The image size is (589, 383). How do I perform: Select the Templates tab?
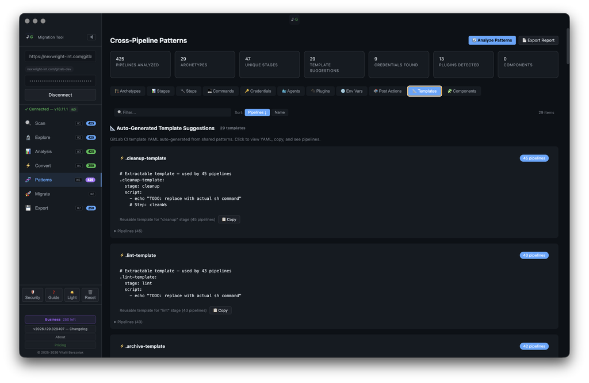tap(424, 91)
